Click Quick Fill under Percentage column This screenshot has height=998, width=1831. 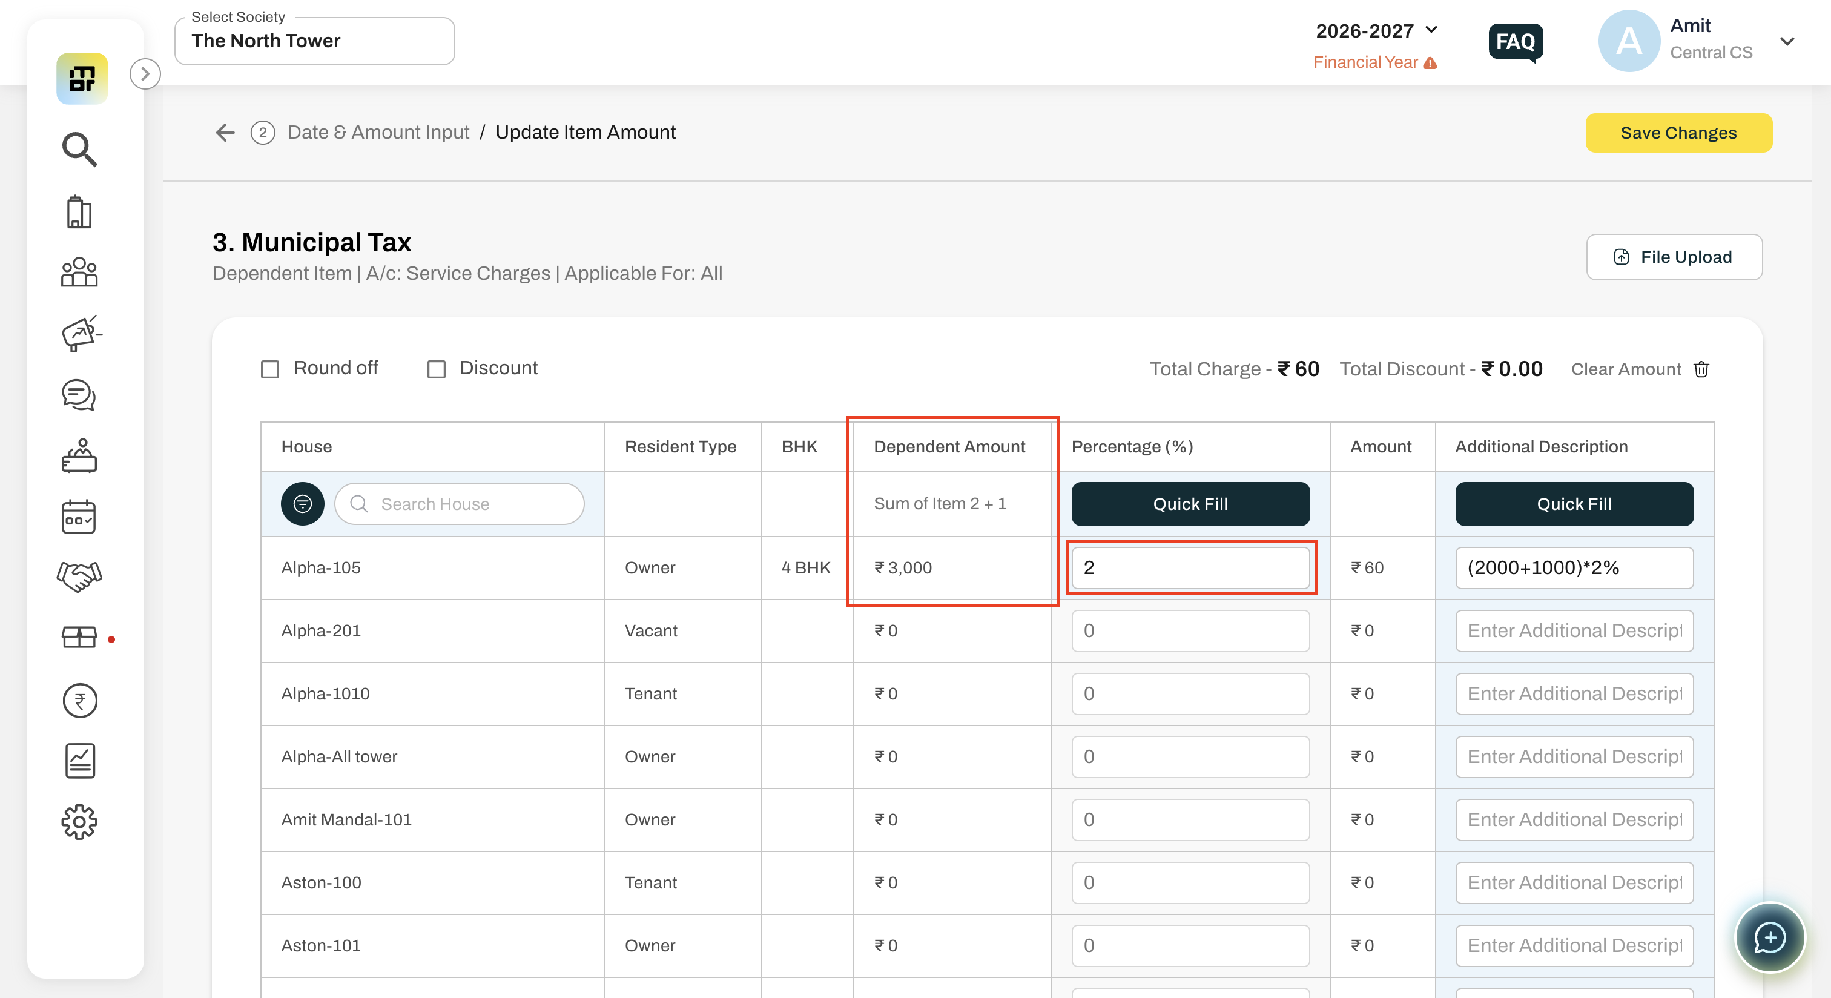tap(1190, 504)
